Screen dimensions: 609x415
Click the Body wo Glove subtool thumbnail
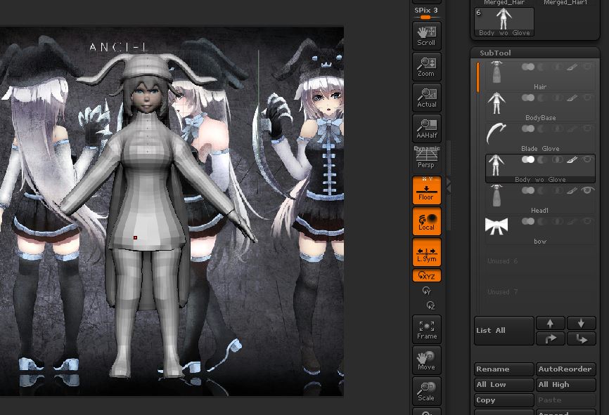pos(496,165)
